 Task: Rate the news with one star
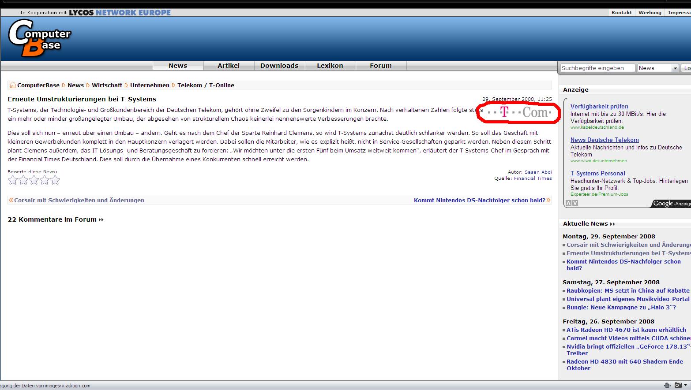click(x=13, y=180)
